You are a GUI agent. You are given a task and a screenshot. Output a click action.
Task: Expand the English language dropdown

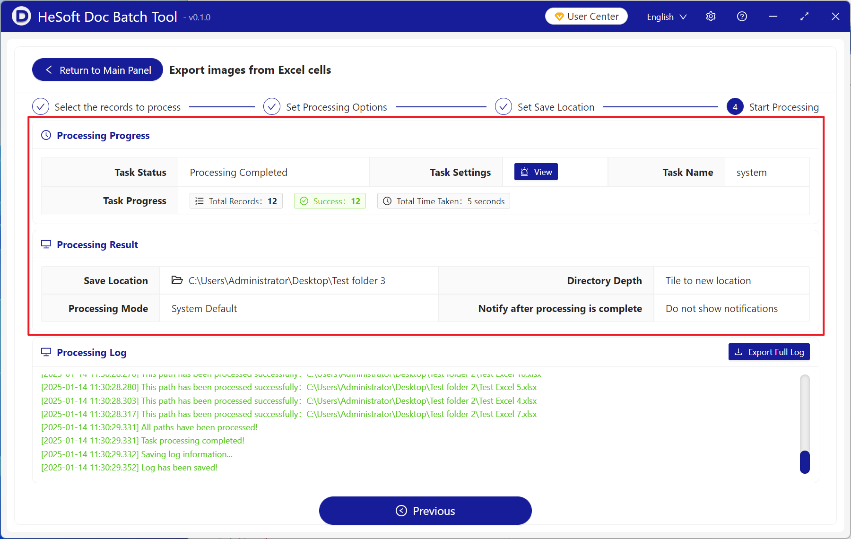point(666,17)
